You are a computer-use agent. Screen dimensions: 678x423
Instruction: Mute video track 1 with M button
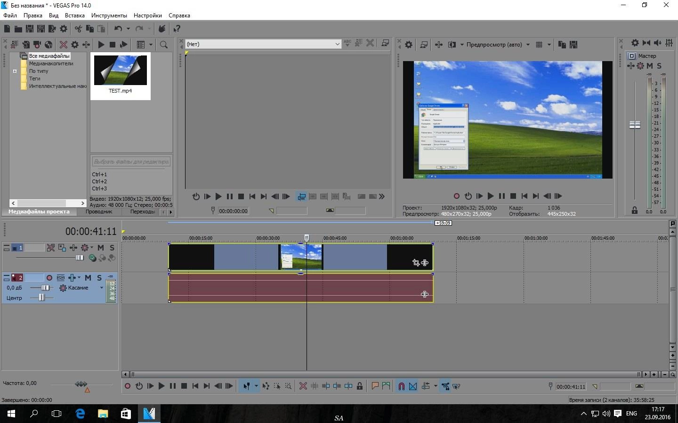[x=101, y=248]
